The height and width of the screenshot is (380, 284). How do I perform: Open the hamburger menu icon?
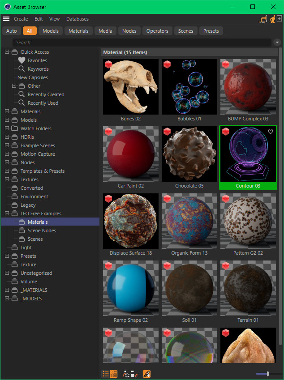6,19
